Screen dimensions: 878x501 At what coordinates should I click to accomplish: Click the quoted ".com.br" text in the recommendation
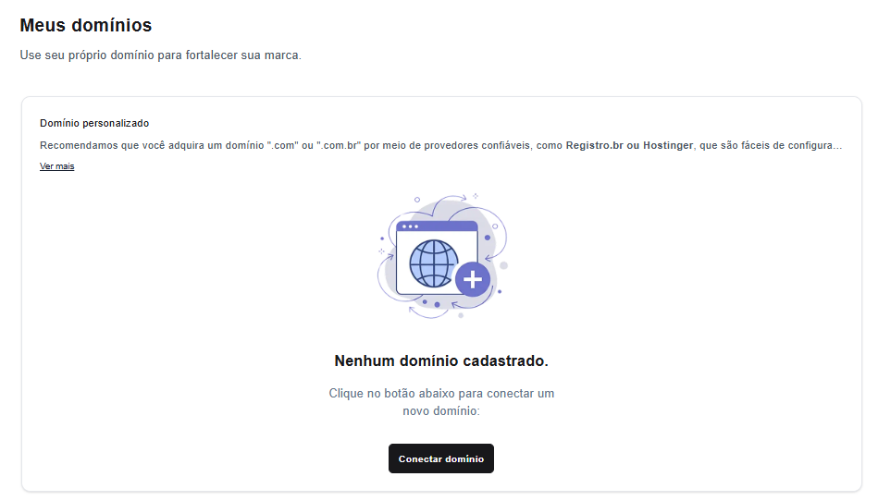[x=339, y=145]
